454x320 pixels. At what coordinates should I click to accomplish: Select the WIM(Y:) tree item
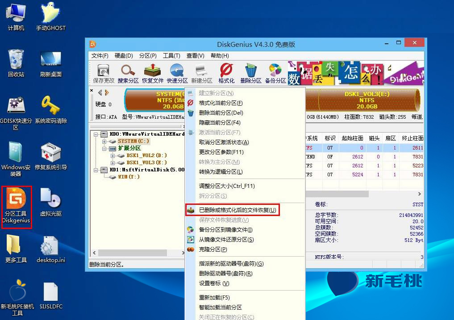[129, 177]
